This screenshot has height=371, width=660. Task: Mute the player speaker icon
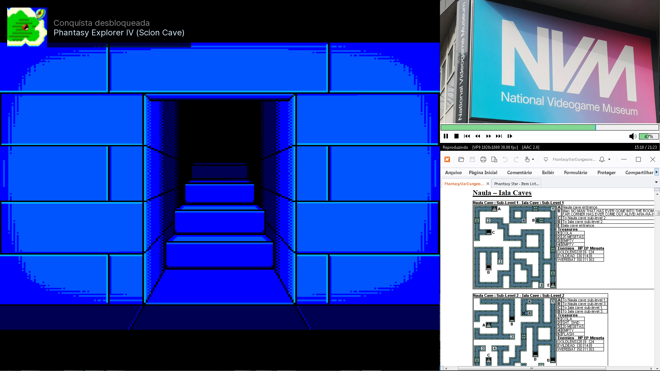[x=632, y=136]
